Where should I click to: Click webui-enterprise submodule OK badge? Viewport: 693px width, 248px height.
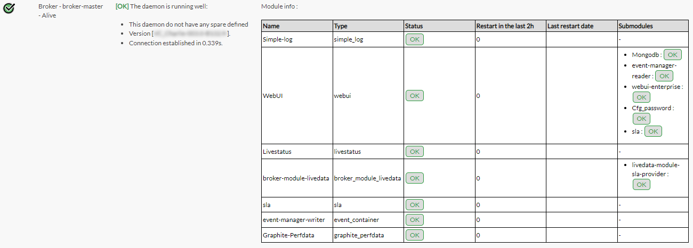[641, 97]
